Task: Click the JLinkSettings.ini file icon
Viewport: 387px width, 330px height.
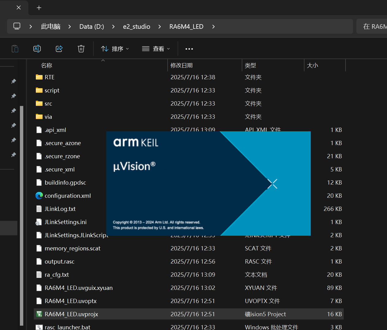Action: pos(39,222)
